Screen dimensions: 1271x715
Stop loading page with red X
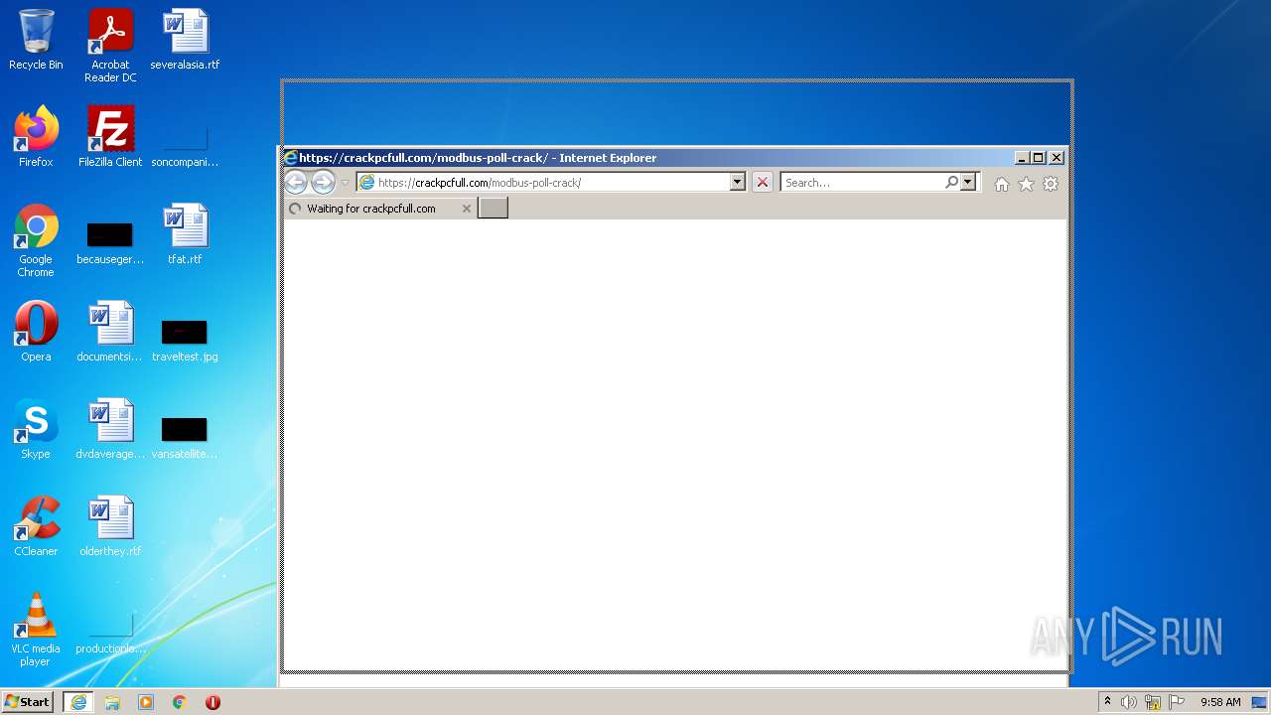[x=763, y=183]
